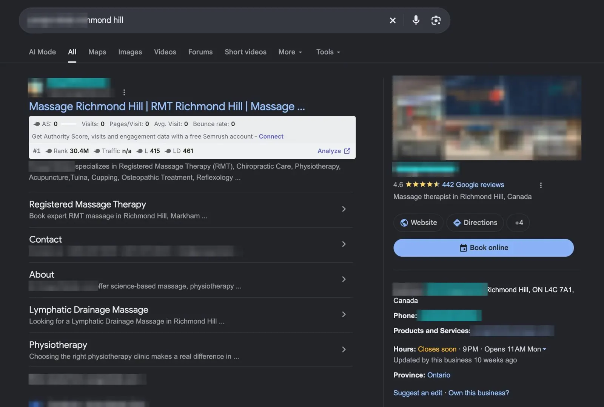
Task: Open the three-dot menu beside the first result
Action: 124,92
